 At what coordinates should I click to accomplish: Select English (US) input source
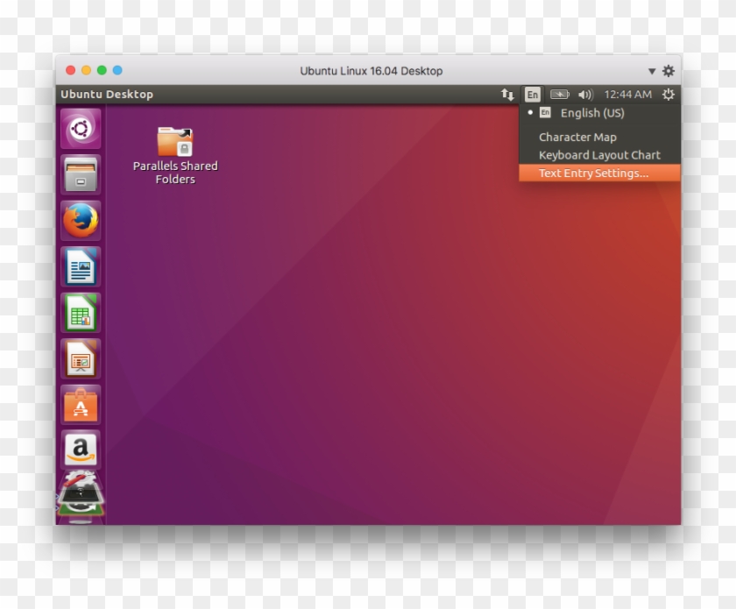[592, 113]
